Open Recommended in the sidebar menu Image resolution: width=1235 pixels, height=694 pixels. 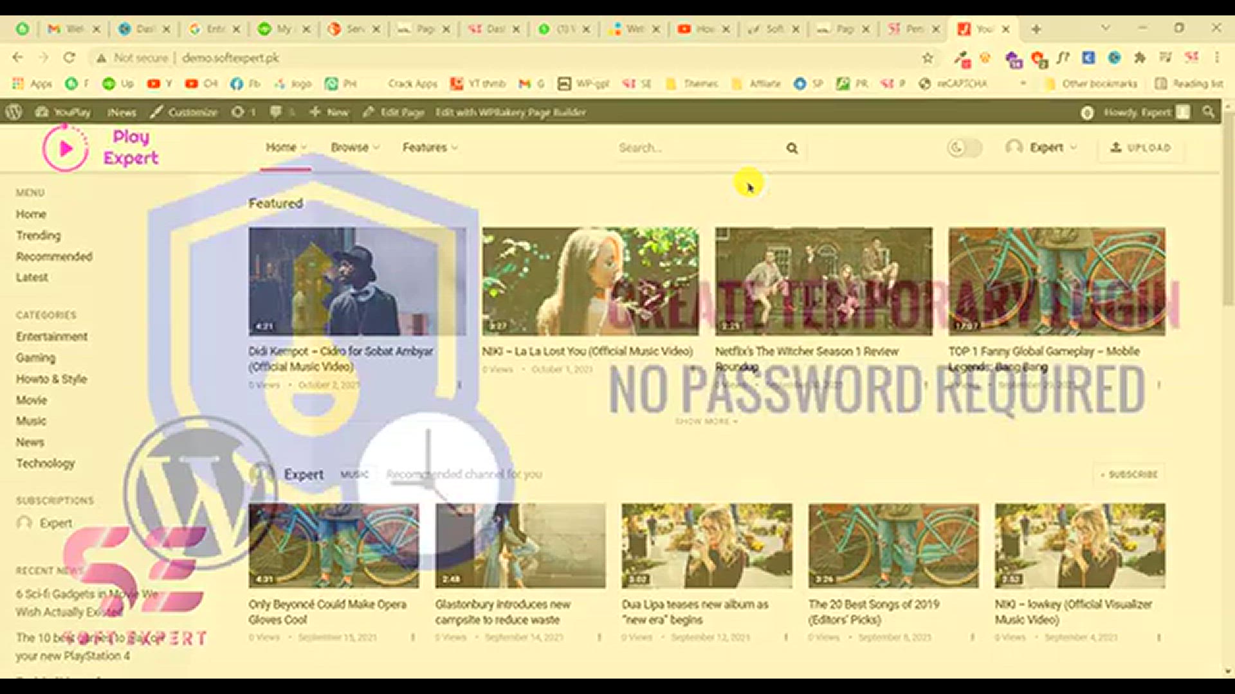coord(54,256)
